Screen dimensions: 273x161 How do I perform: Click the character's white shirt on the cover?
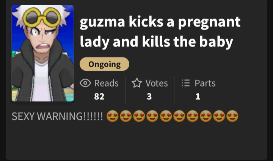41,82
